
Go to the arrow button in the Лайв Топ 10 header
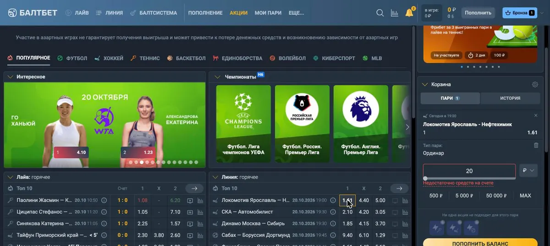click(x=194, y=188)
